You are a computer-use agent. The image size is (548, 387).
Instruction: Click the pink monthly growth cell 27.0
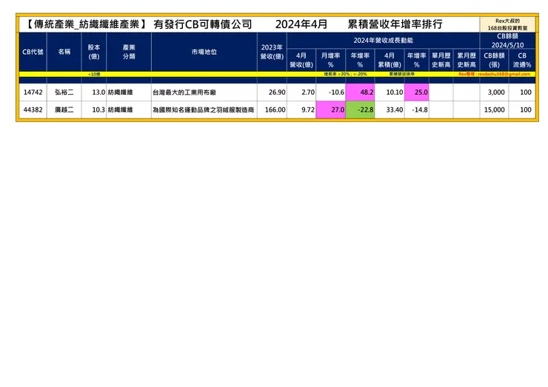[330, 110]
